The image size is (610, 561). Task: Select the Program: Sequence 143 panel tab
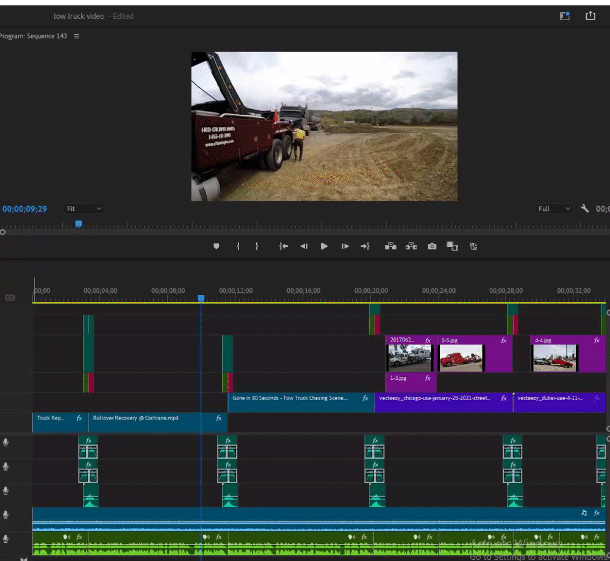(34, 37)
